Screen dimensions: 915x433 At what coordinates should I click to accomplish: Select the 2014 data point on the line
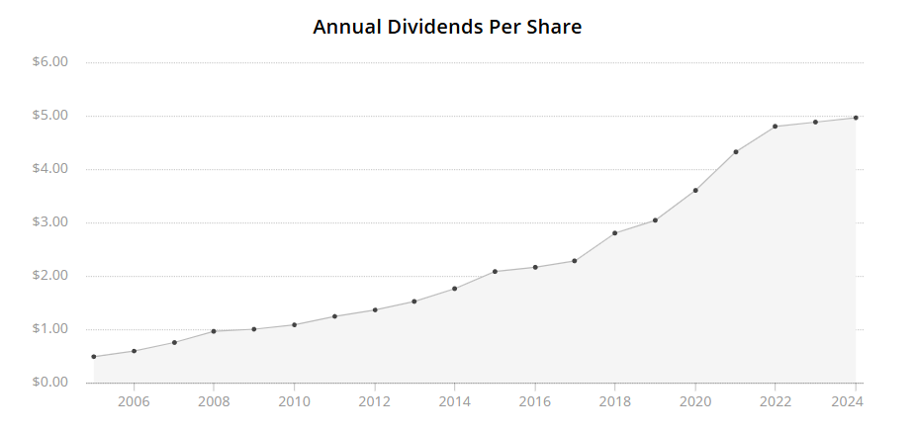coord(454,289)
